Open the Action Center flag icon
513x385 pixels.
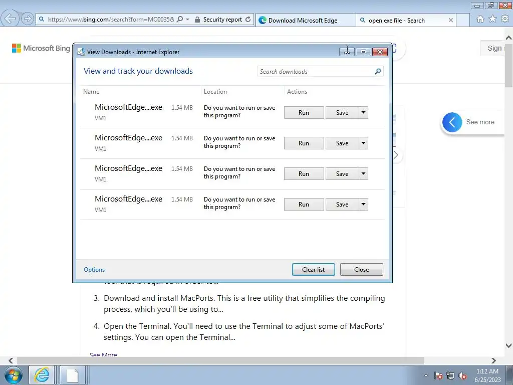438,375
